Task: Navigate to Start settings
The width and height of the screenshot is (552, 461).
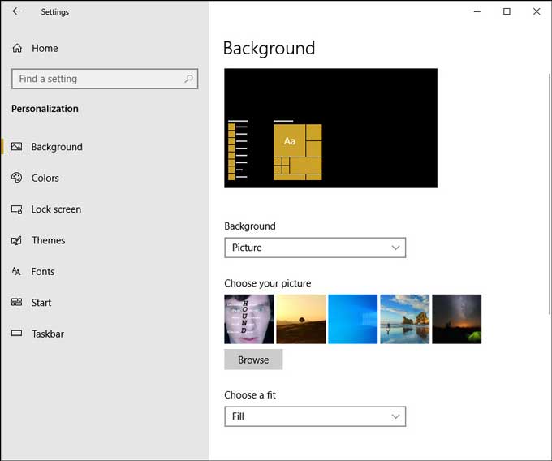Action: pos(105,302)
